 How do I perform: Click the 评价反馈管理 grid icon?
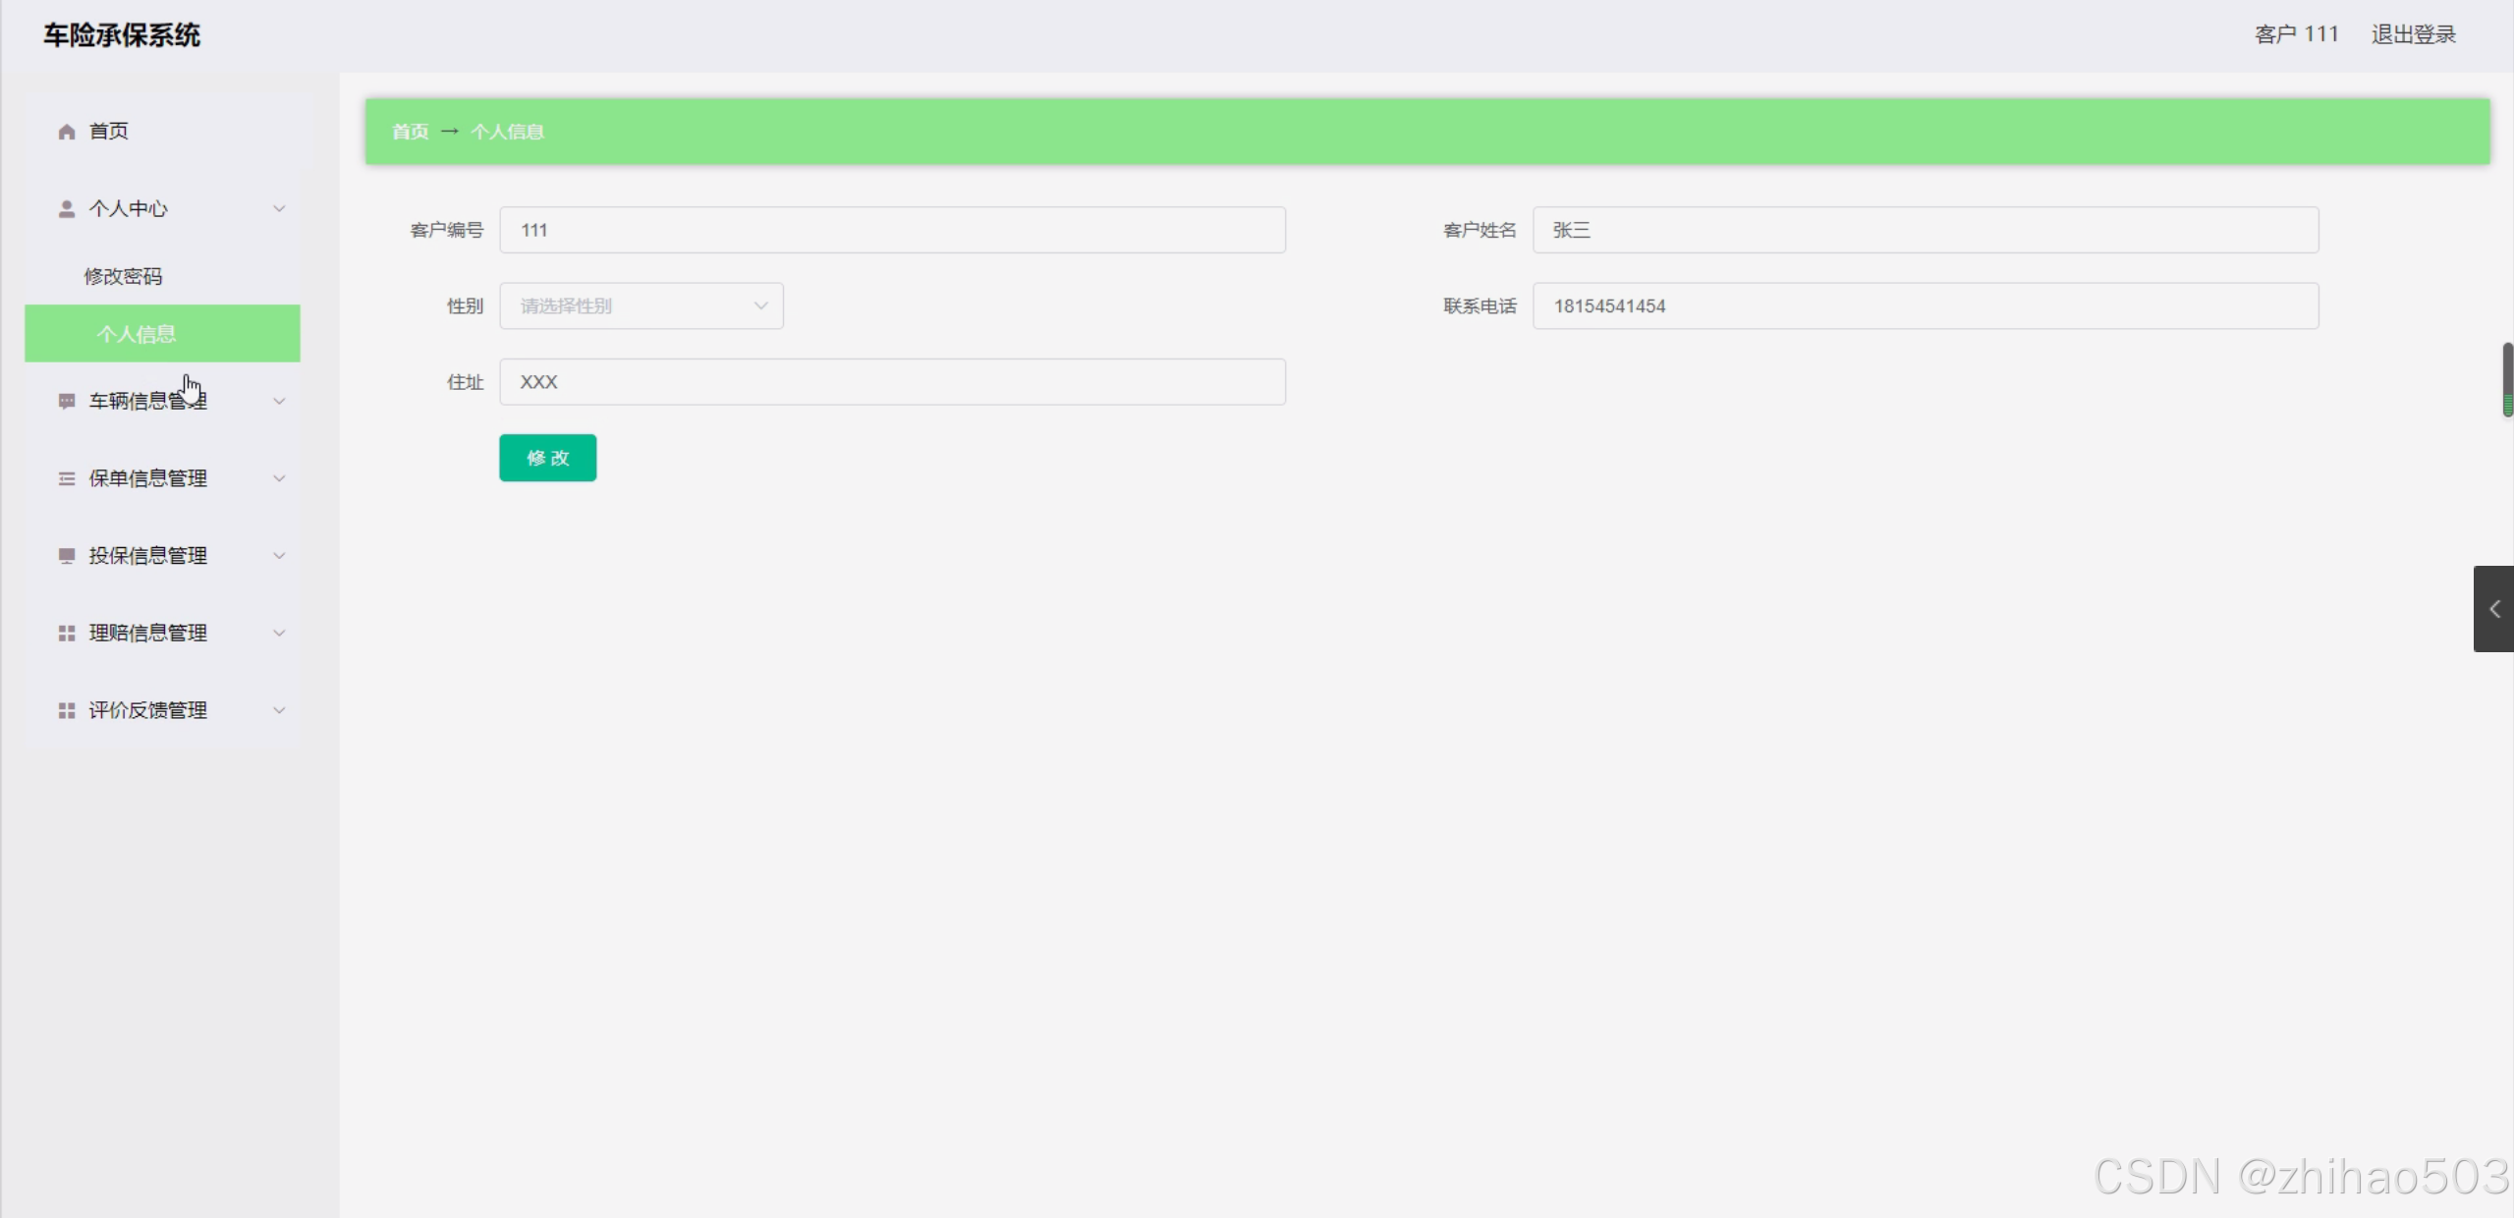(66, 710)
